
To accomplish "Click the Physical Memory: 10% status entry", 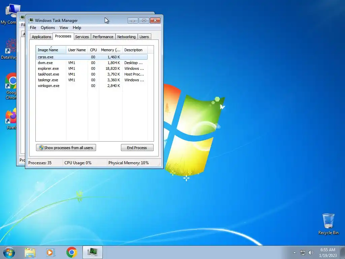I will pyautogui.click(x=128, y=163).
